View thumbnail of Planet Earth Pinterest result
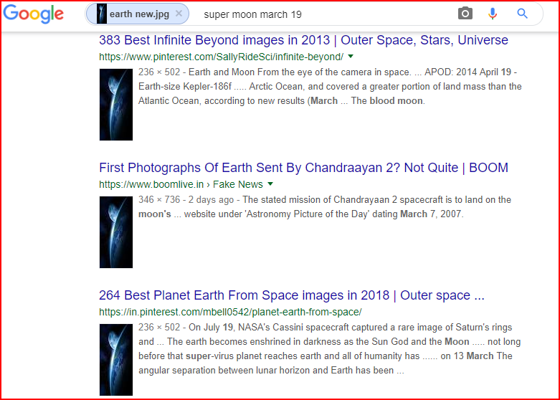The image size is (560, 400). (x=116, y=360)
